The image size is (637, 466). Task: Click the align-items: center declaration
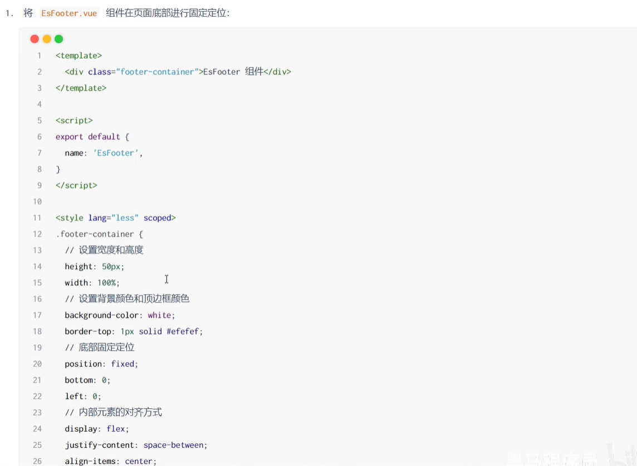click(110, 461)
